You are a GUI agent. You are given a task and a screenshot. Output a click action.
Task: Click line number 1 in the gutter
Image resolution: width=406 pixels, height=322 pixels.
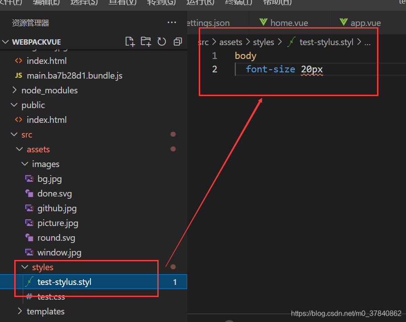coord(214,55)
